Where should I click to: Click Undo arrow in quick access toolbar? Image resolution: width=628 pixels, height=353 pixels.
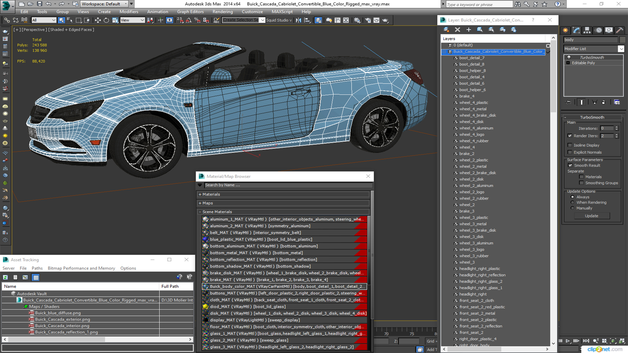pos(48,4)
